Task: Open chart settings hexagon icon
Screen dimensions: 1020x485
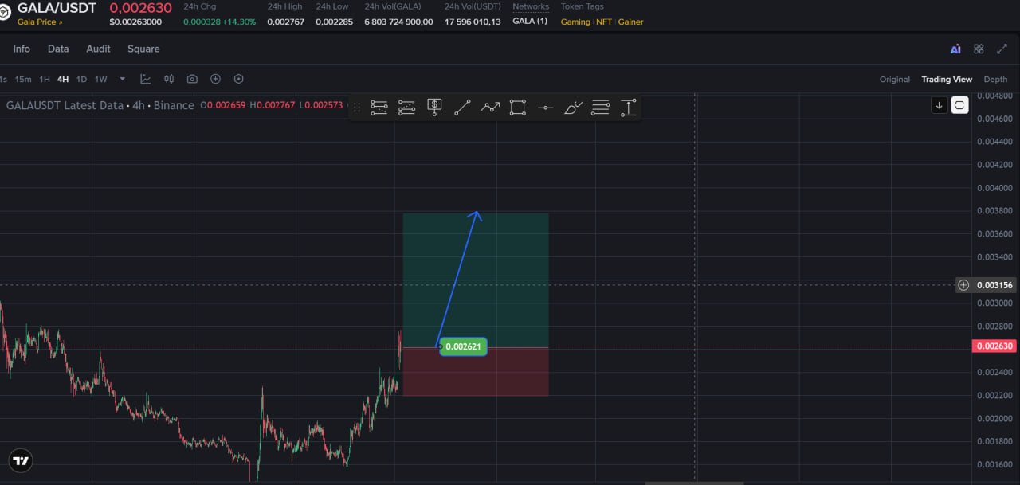Action: [238, 79]
